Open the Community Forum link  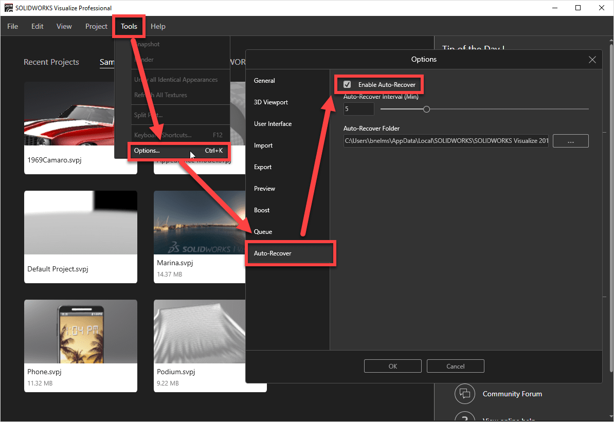click(x=512, y=394)
